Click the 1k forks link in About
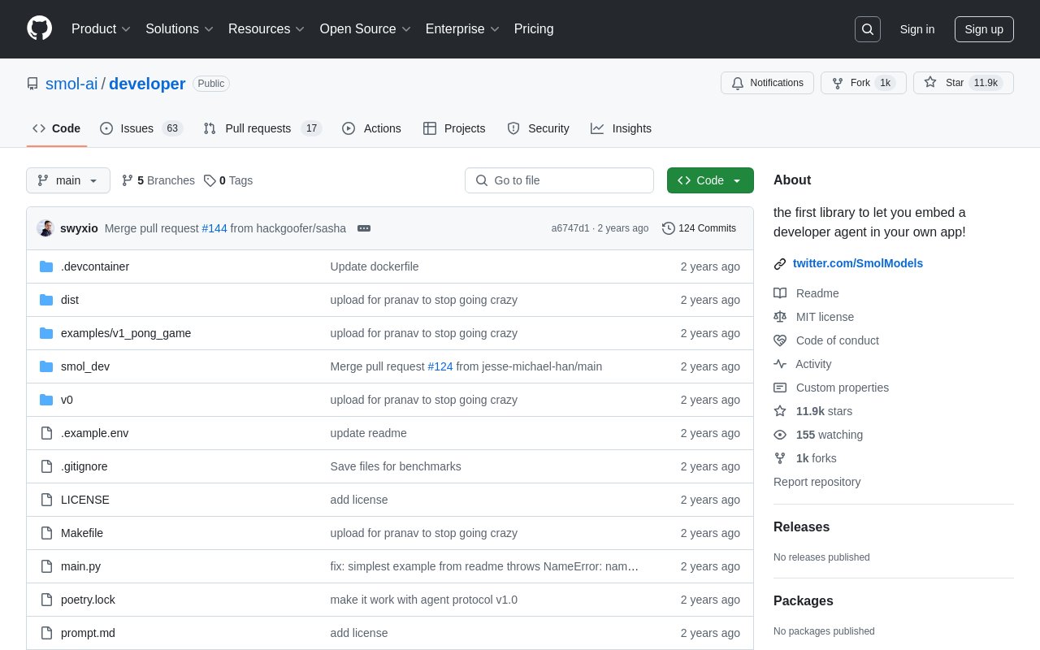The height and width of the screenshot is (650, 1040). pos(816,458)
